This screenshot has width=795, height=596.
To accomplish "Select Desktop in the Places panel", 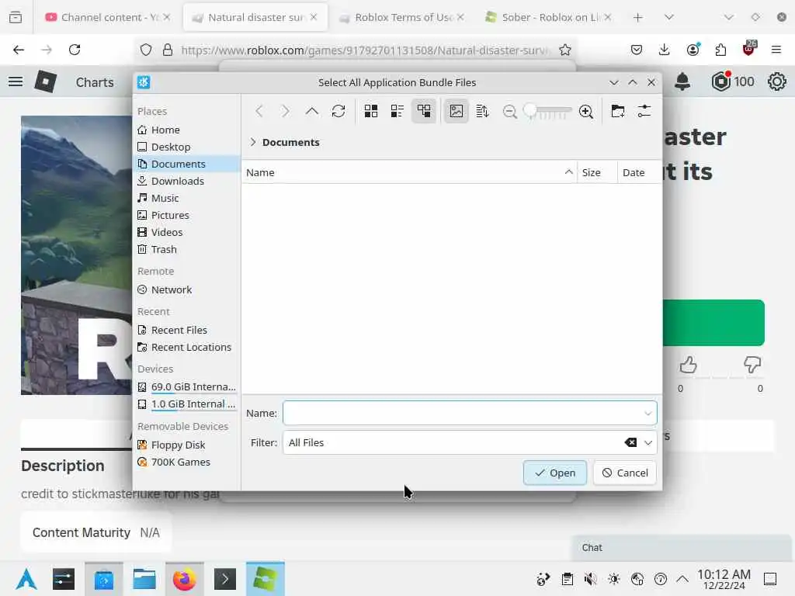I will [x=186, y=147].
